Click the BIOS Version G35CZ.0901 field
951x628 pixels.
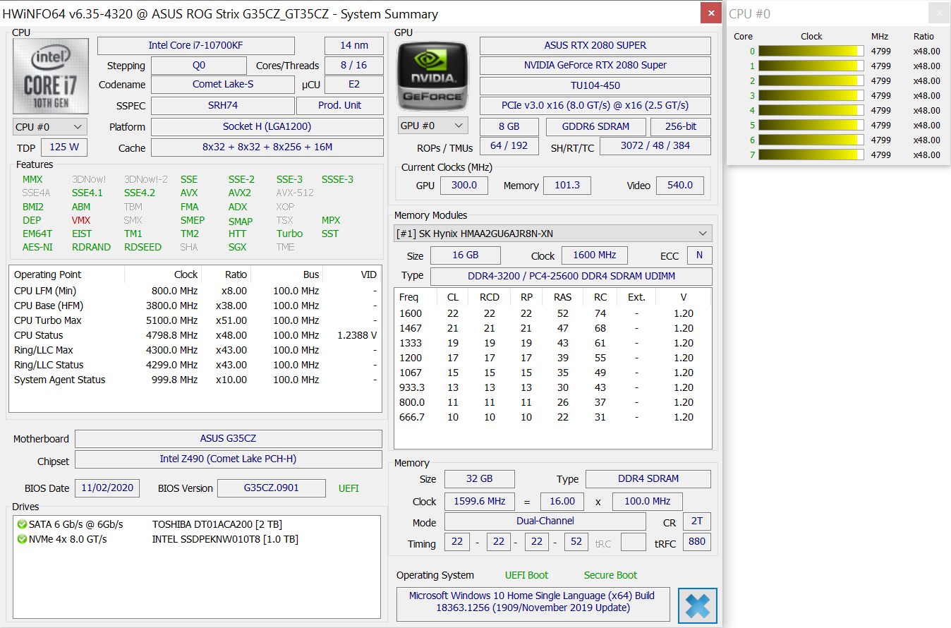pyautogui.click(x=271, y=488)
